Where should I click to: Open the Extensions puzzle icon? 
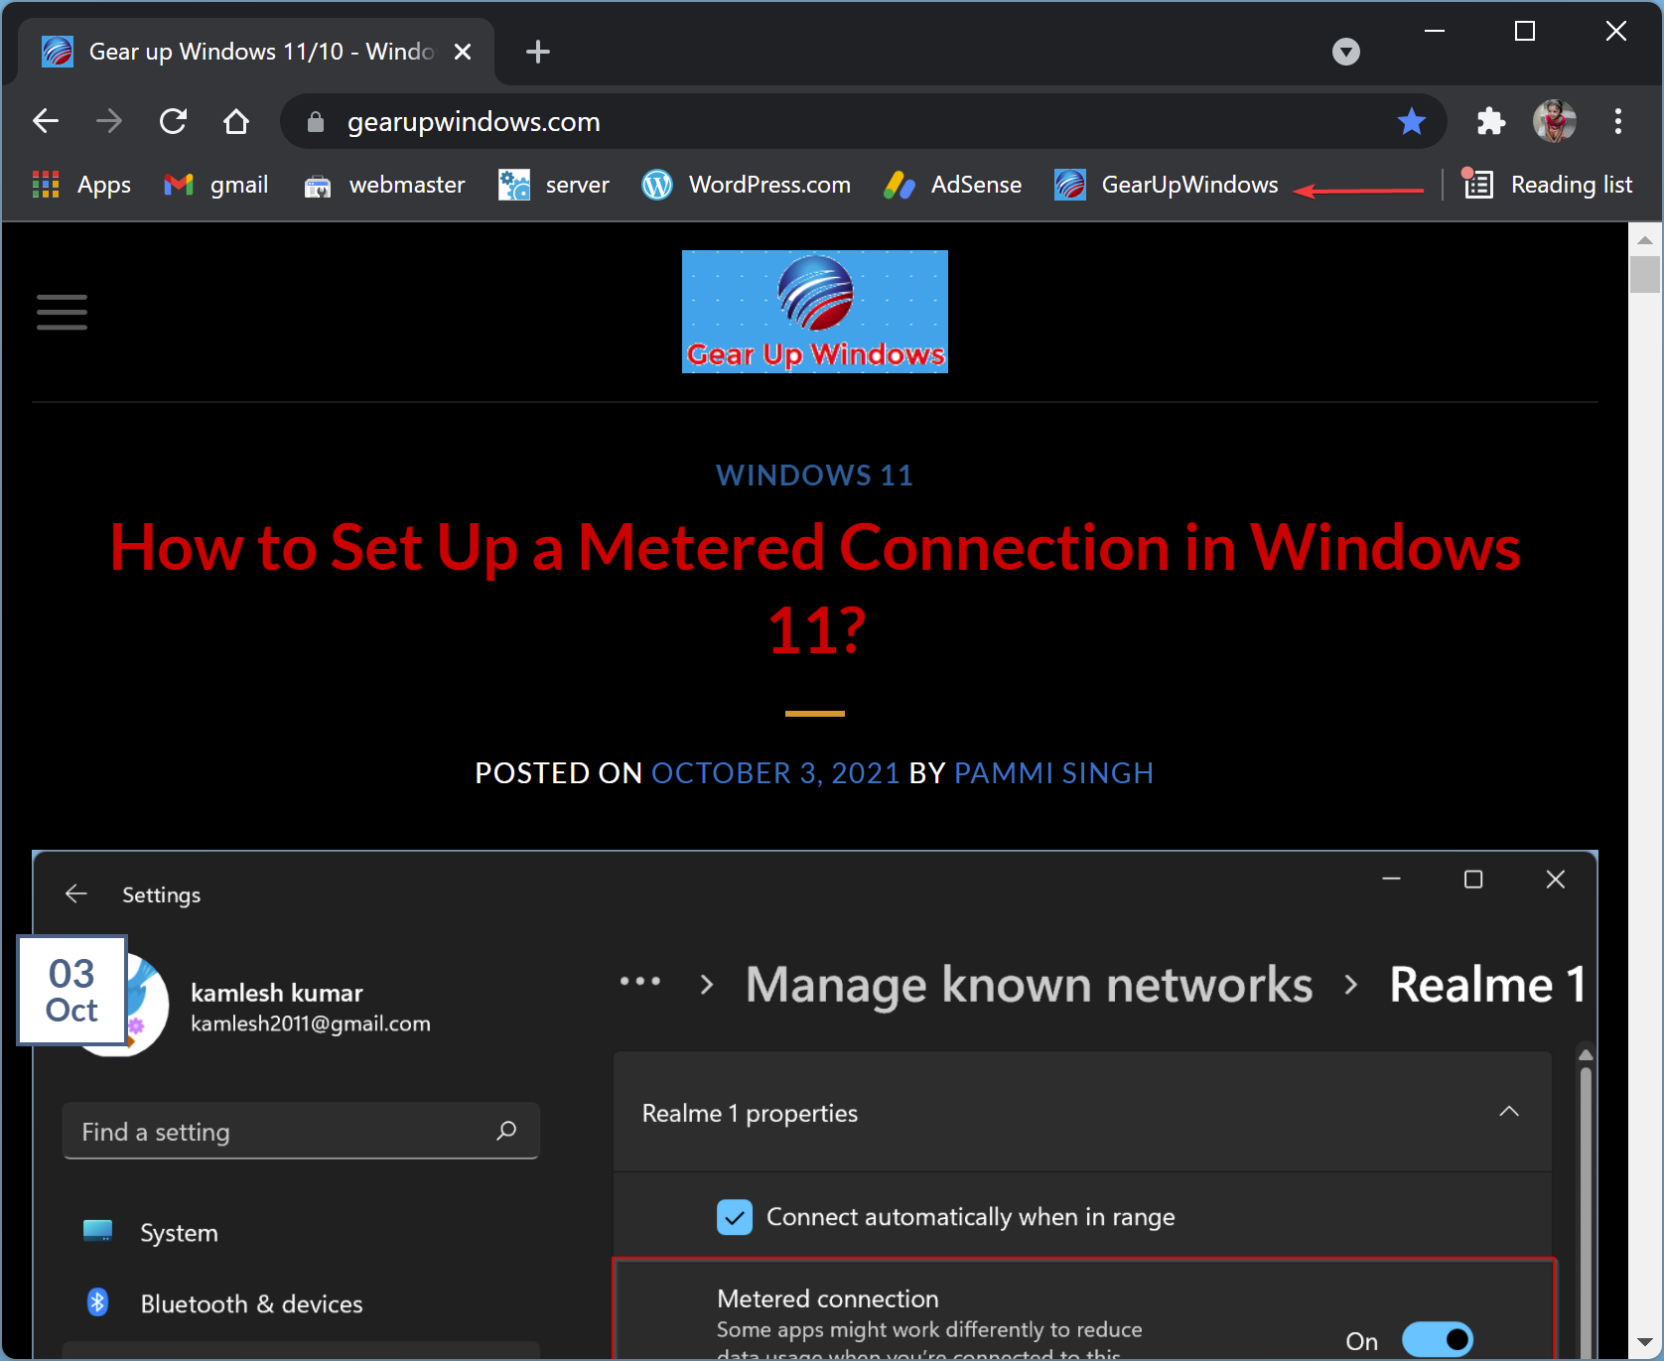coord(1490,122)
